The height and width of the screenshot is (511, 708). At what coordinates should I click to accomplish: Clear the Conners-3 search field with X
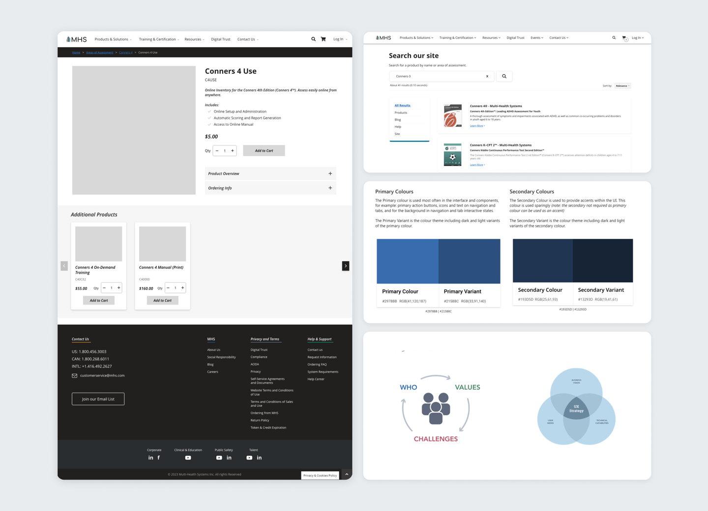pos(487,76)
